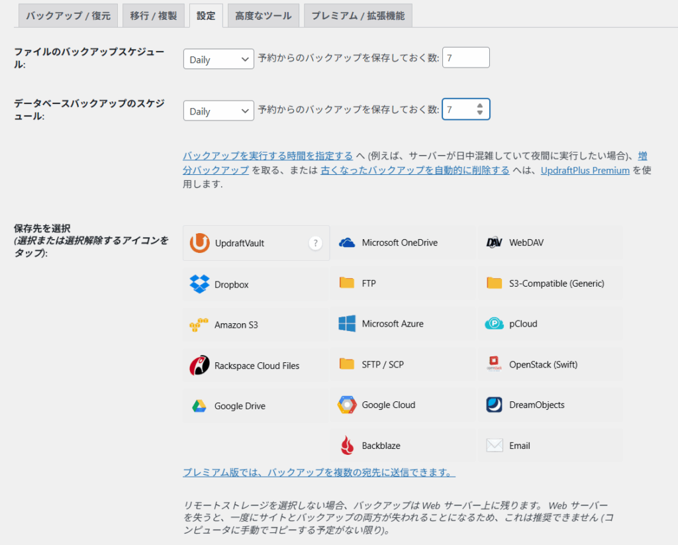Choose the Google Cloud storage icon
The height and width of the screenshot is (545, 678).
(x=347, y=405)
